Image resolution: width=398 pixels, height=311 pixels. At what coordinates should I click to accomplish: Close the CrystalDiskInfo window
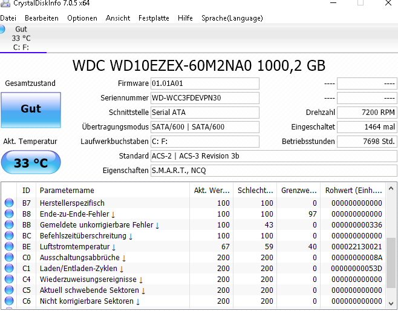(x=388, y=3)
